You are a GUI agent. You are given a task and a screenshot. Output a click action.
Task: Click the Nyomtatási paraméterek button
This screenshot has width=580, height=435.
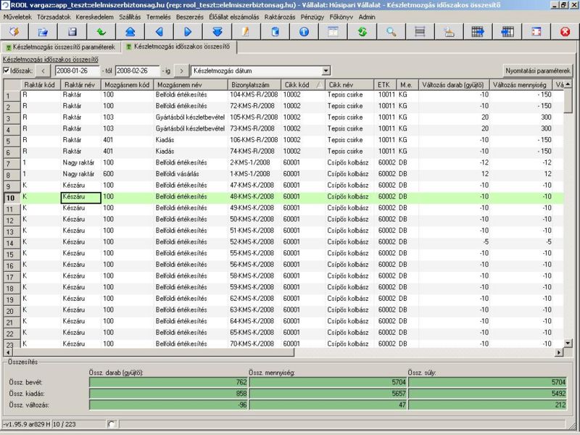pos(538,70)
